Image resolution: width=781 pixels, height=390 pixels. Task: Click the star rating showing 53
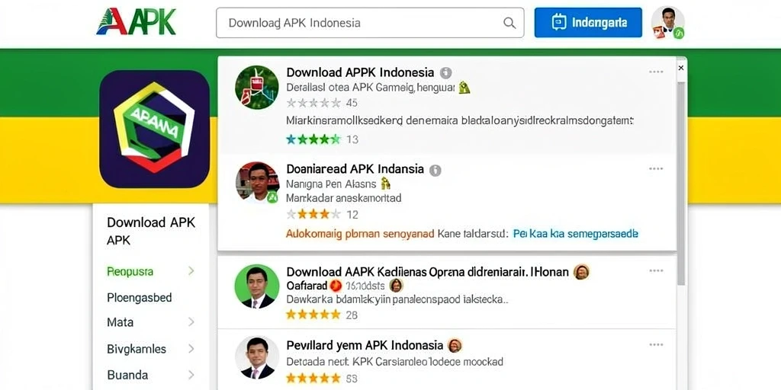(313, 379)
